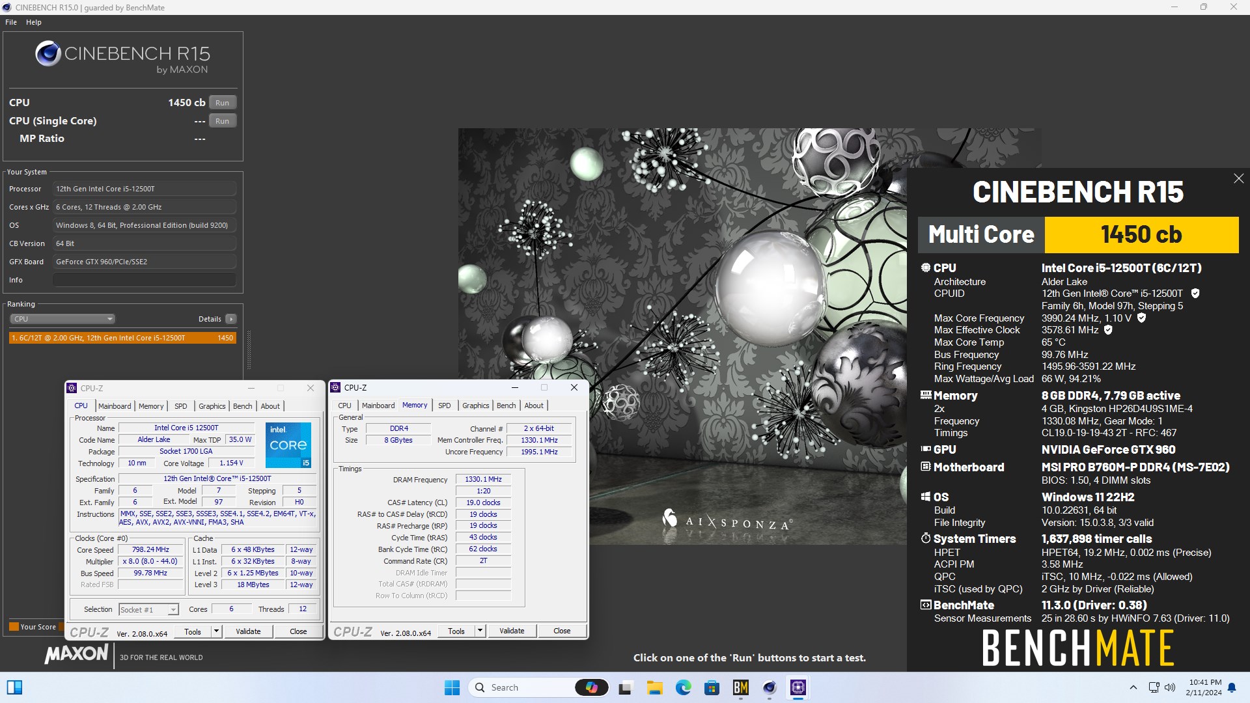Switch to BenchMate in the taskbar
The width and height of the screenshot is (1250, 703).
741,687
